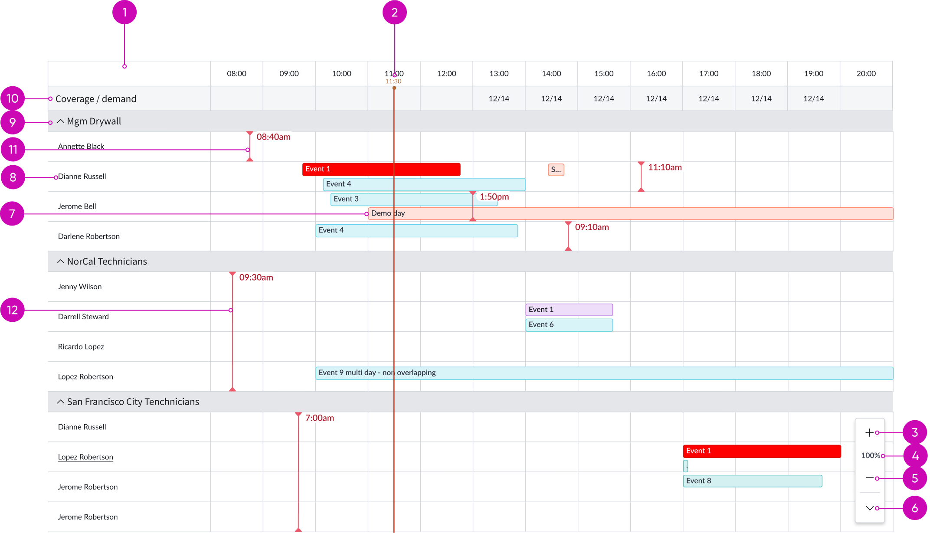Click the downward chevron in the zoom panel
930x533 pixels.
click(870, 508)
